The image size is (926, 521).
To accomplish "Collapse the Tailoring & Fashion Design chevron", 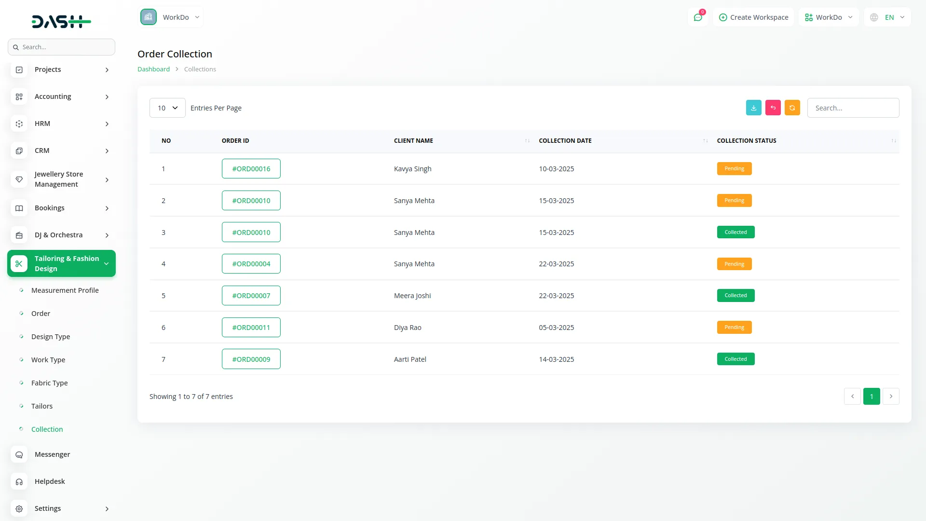I will [x=107, y=263].
